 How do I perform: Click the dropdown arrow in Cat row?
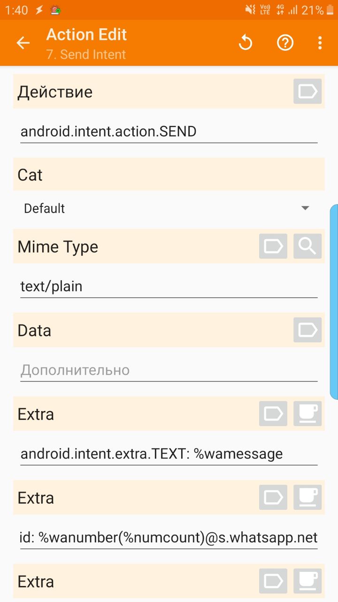click(x=305, y=208)
